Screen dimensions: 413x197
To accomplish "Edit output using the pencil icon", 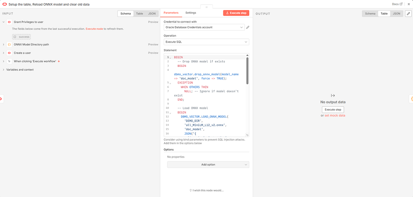I will [408, 13].
